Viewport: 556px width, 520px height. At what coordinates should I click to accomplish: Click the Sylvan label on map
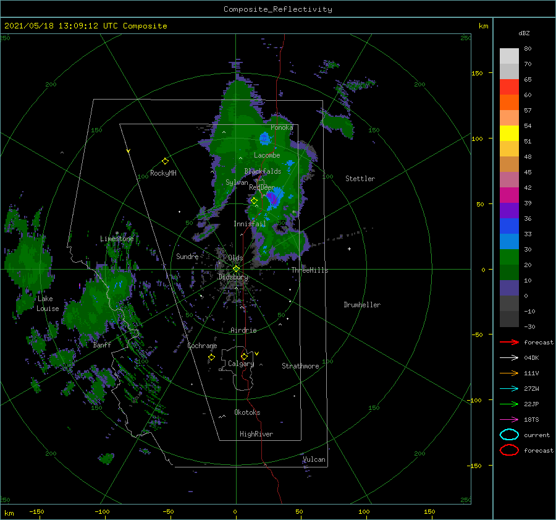[x=237, y=182]
